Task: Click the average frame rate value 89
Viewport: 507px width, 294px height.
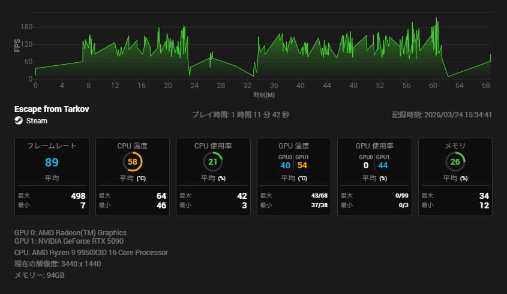Action: 52,163
